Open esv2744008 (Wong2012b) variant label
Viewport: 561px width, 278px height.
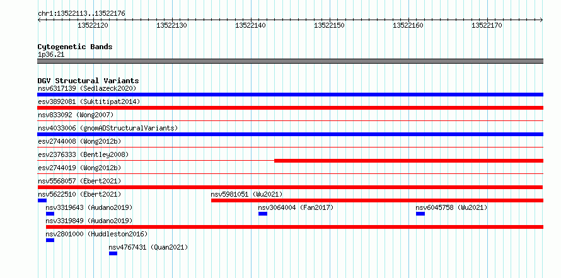click(79, 141)
